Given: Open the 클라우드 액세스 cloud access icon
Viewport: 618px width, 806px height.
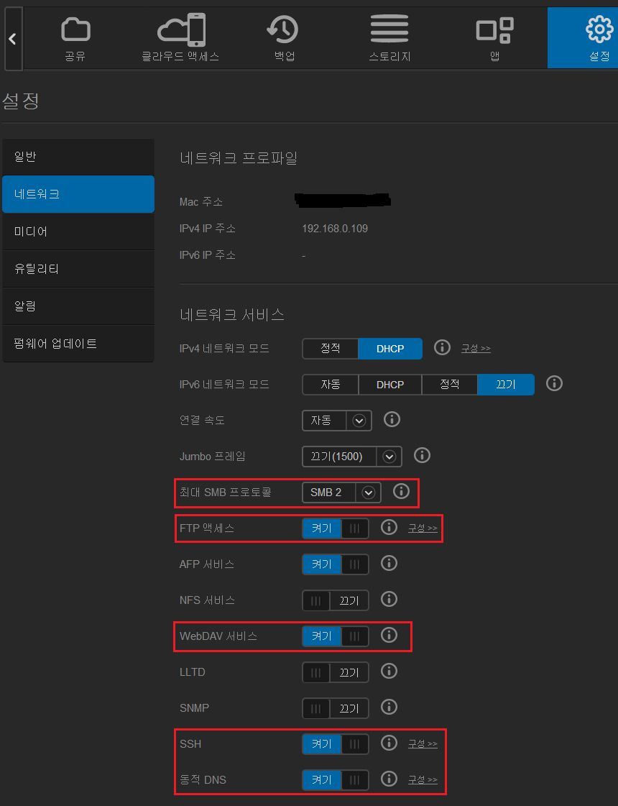Looking at the screenshot, I should click(180, 30).
